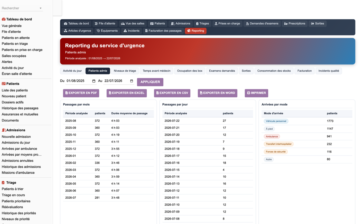363x224 pixels.
Task: Click the red Reporting navbar button
Action: [196, 31]
